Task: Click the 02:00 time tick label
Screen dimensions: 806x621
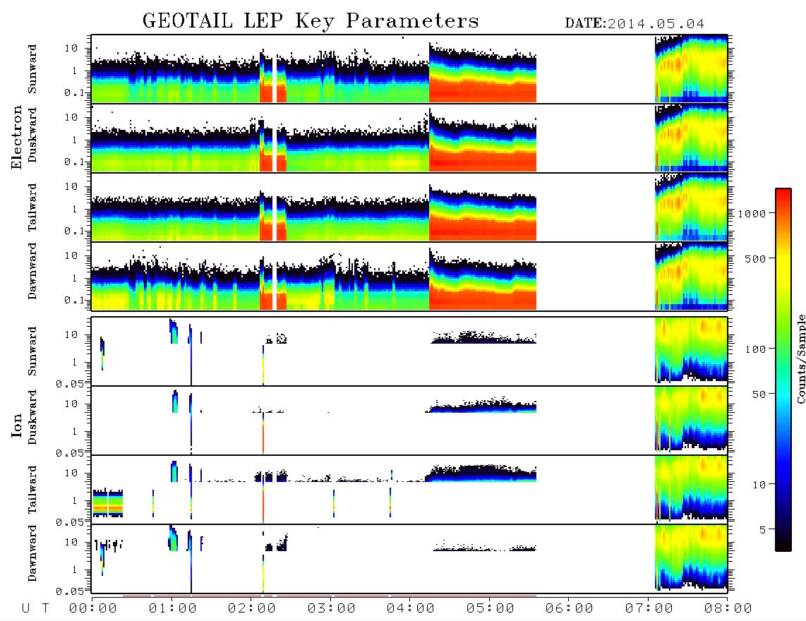Action: (252, 609)
